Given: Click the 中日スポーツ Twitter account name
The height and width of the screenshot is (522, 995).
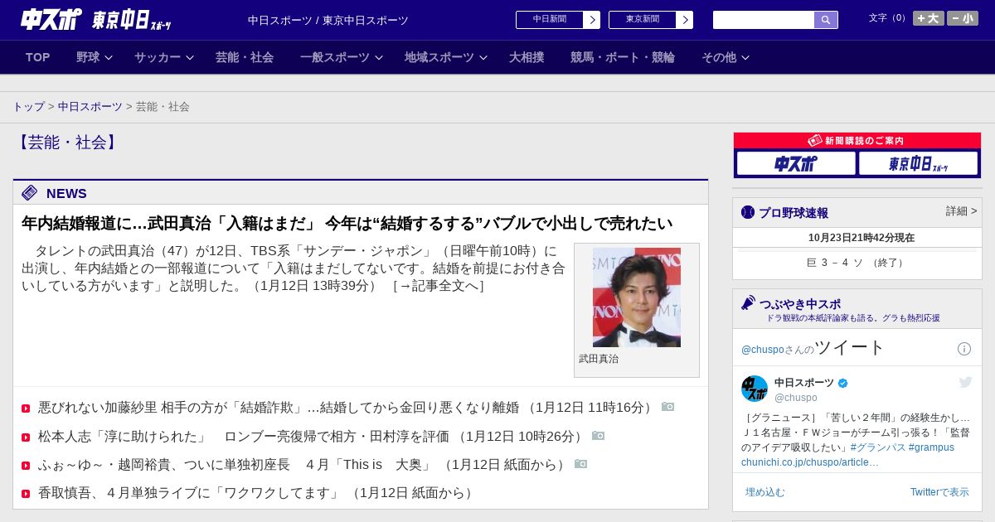Looking at the screenshot, I should click(x=804, y=383).
